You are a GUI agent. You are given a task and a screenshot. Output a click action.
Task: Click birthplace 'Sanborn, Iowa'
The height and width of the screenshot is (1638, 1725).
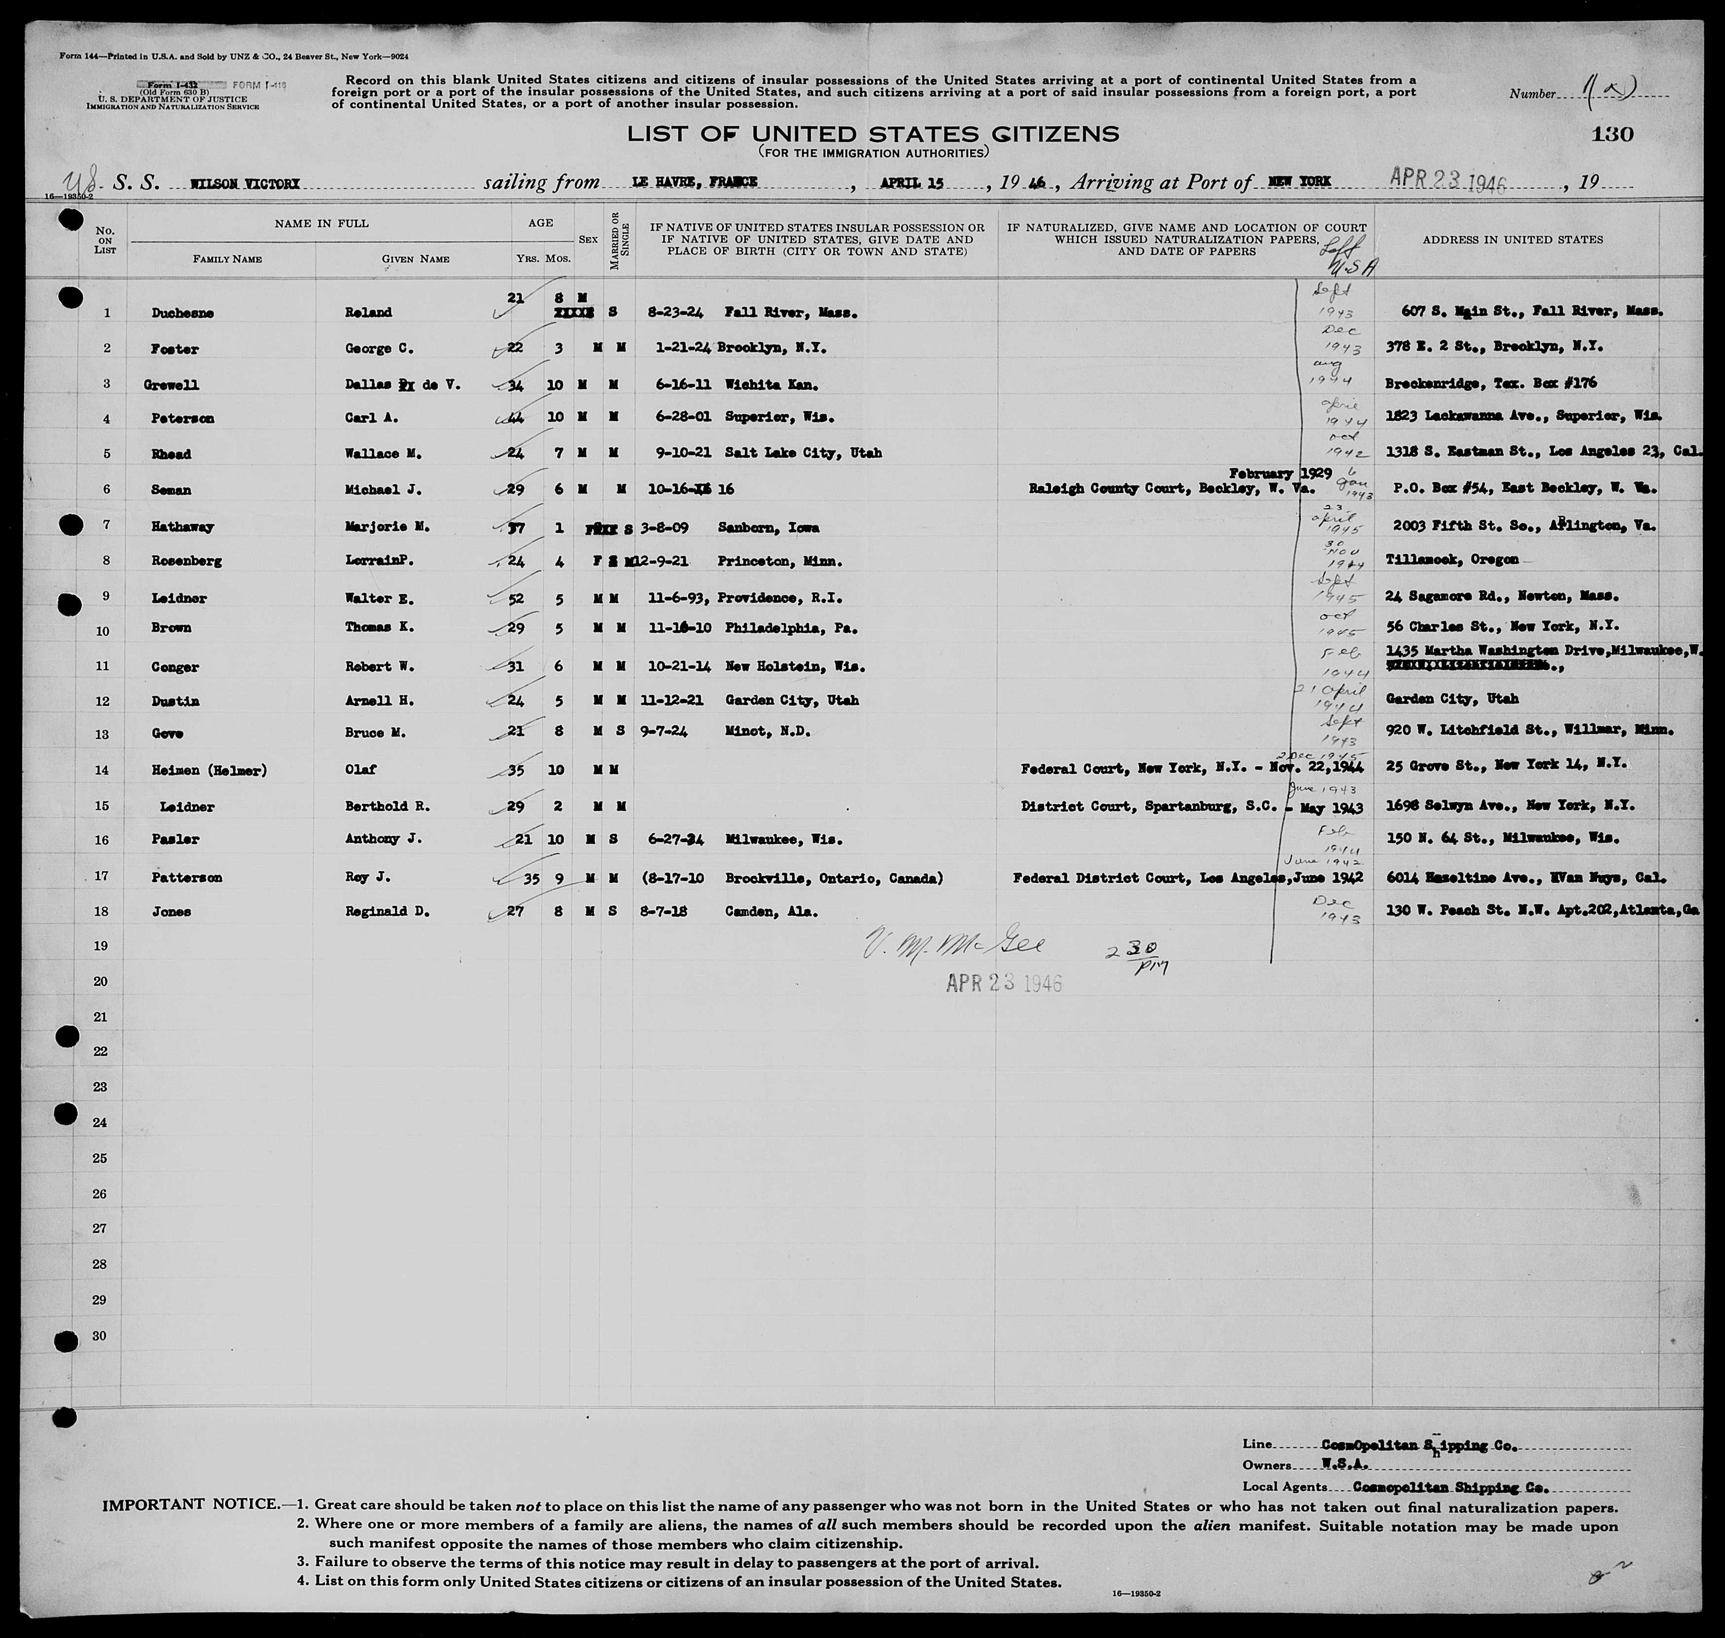(x=769, y=527)
